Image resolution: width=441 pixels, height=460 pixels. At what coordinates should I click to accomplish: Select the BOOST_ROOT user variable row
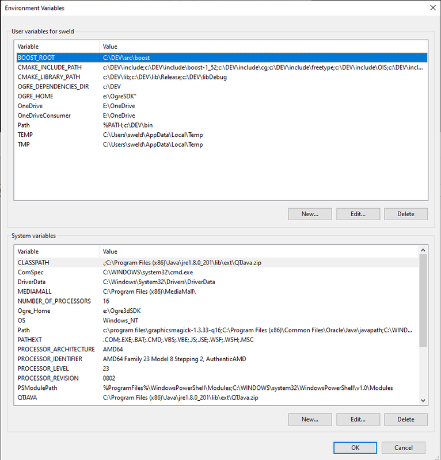pos(222,57)
